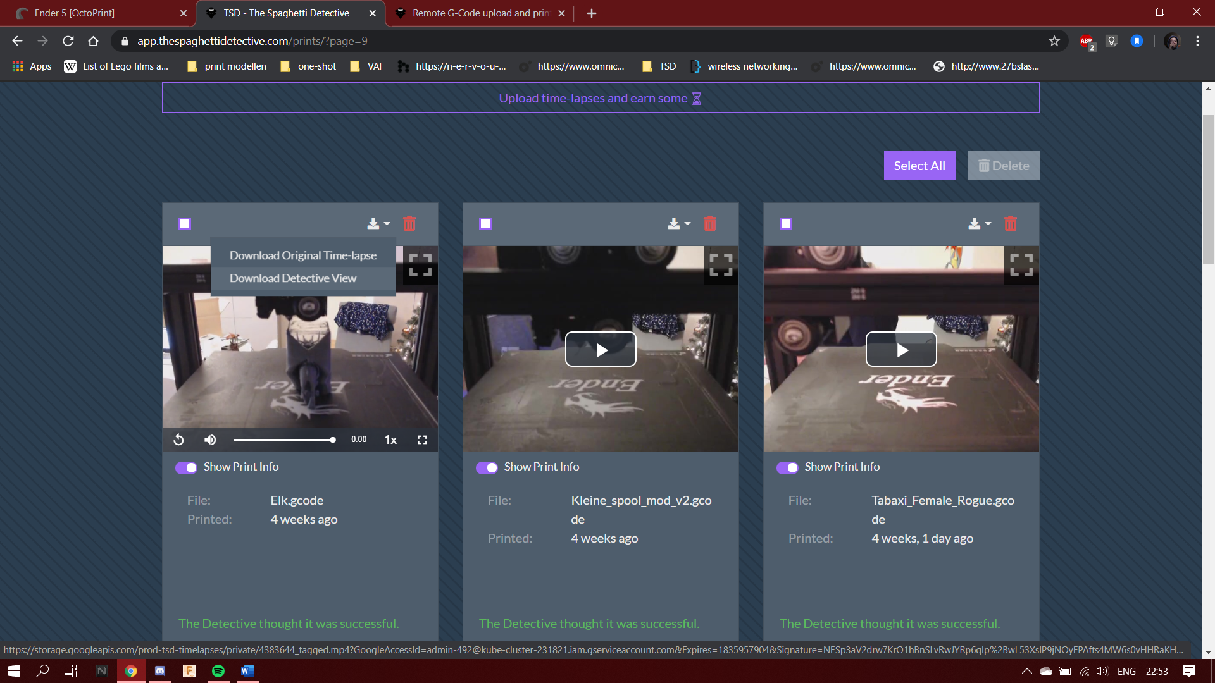Open the AdBlock Plus extension

[x=1087, y=42]
